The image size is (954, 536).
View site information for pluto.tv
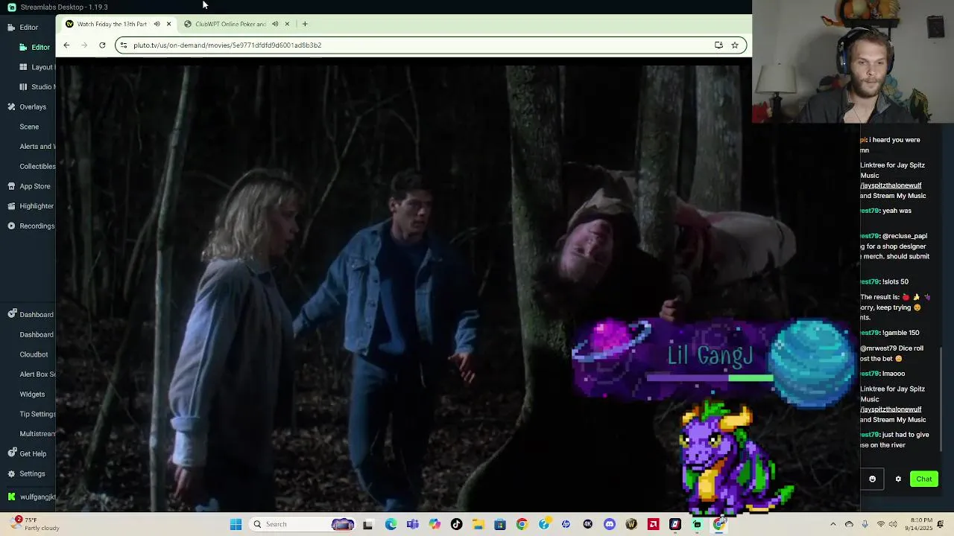[124, 45]
